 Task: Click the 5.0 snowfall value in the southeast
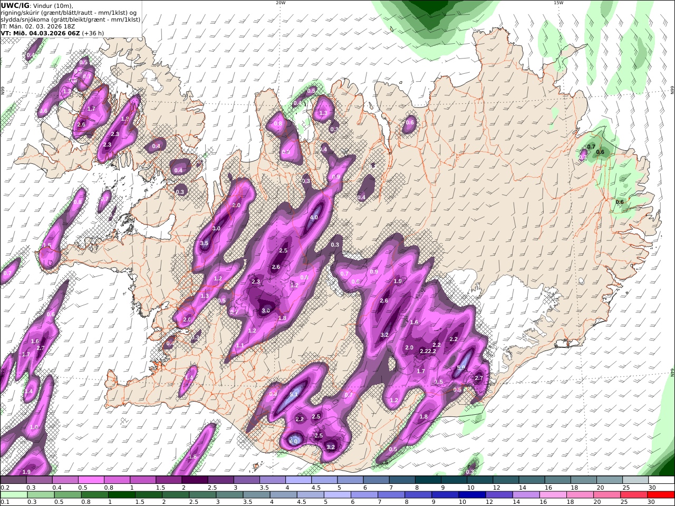click(x=460, y=368)
